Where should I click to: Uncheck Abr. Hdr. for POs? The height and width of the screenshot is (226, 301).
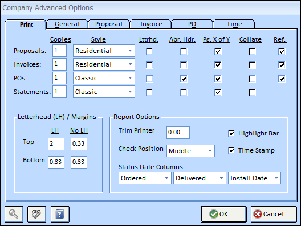184,79
